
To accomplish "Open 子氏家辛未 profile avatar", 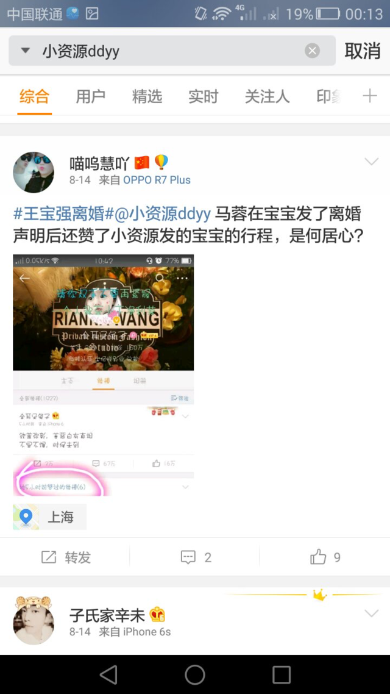I will tap(34, 620).
